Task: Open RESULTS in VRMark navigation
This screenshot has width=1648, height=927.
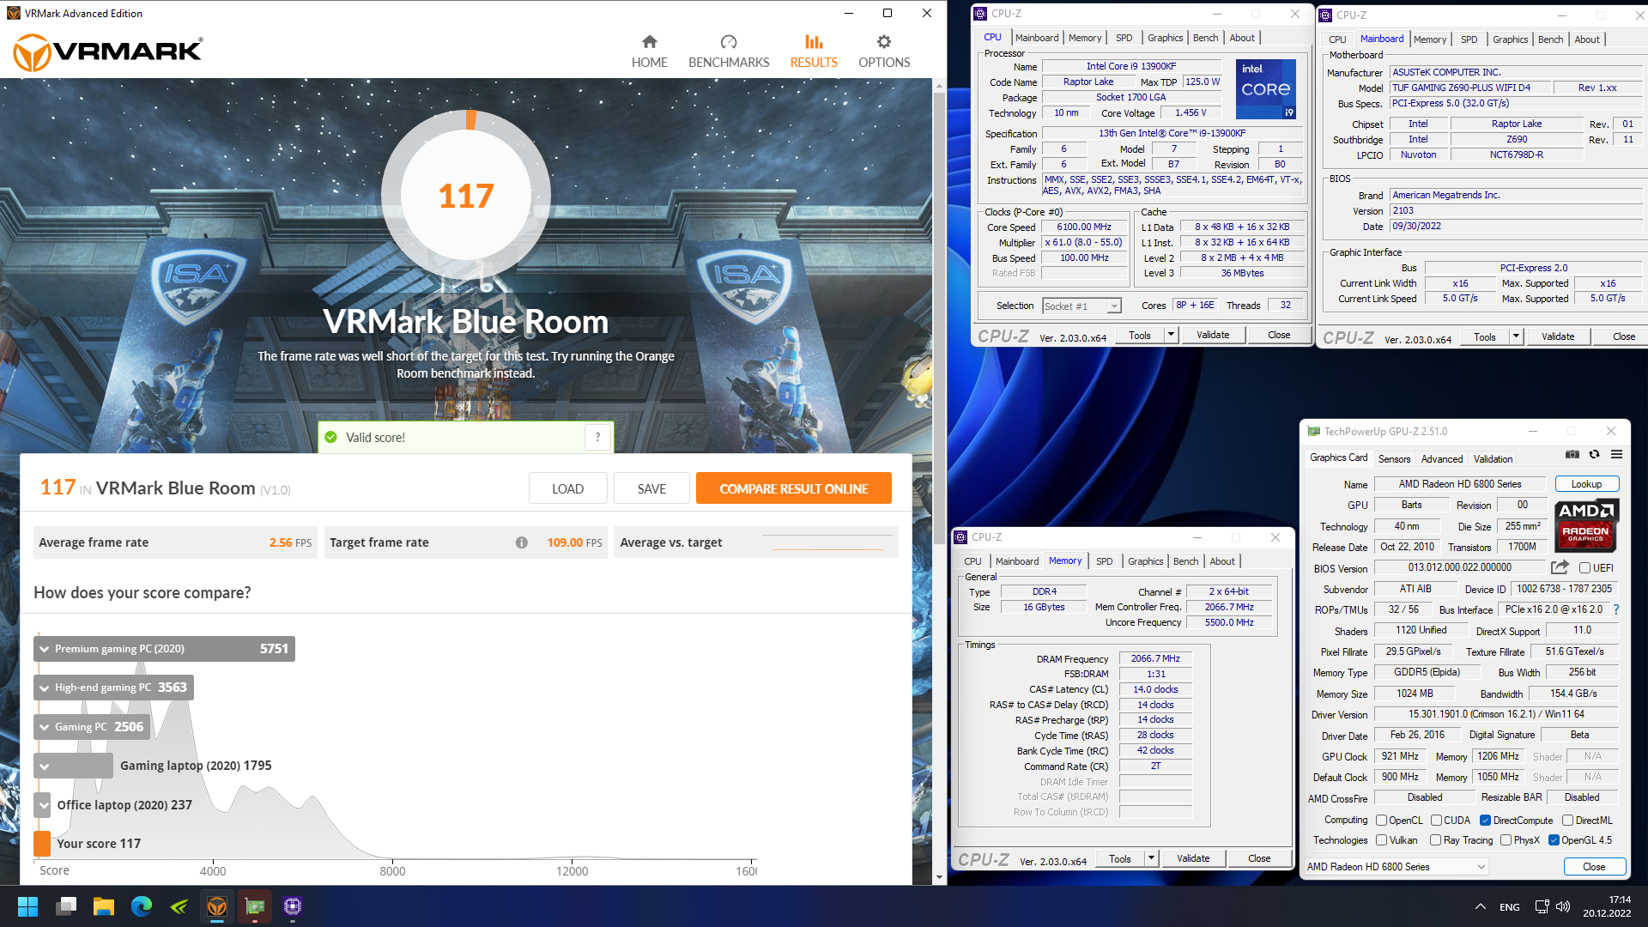Action: (813, 51)
